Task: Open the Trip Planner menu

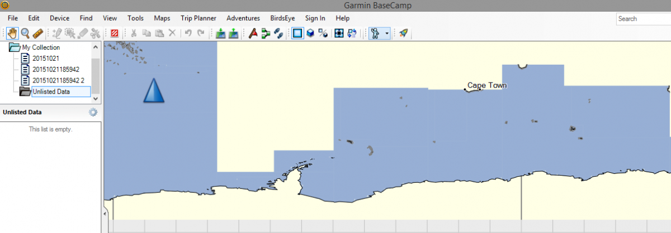Action: 199,18
